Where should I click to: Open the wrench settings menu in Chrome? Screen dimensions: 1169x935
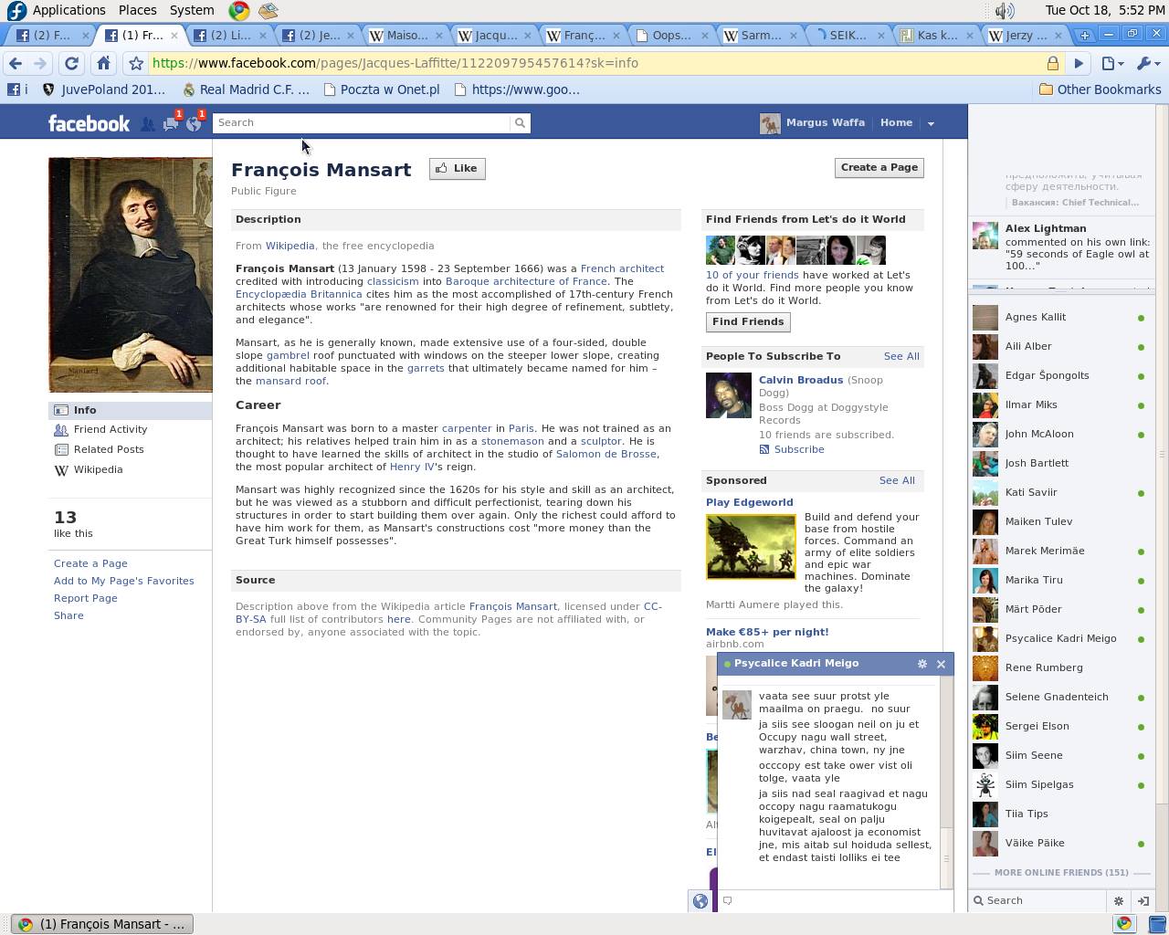[x=1146, y=63]
